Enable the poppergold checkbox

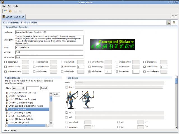(x=6, y=62)
